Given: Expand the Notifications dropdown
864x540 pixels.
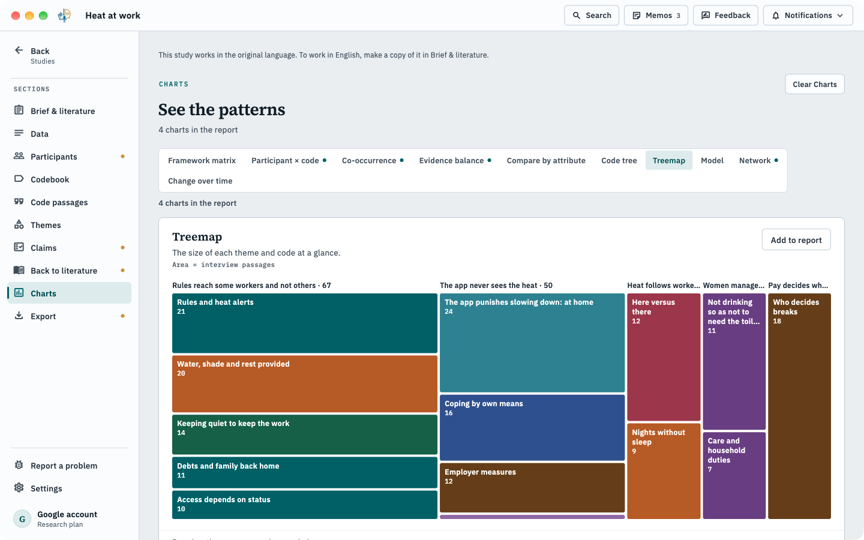Looking at the screenshot, I should point(808,16).
